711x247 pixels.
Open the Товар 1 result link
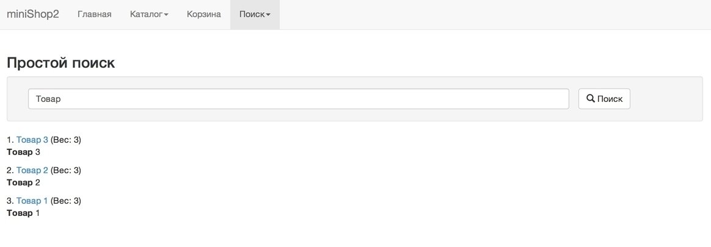pos(32,201)
